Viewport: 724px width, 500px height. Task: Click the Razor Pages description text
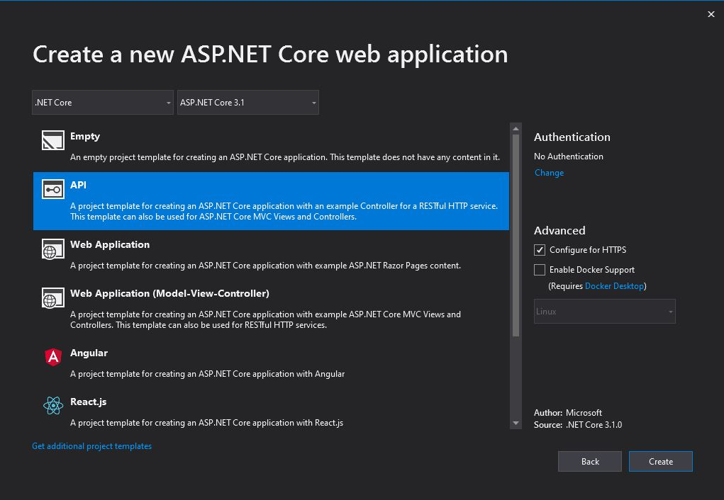(265, 266)
